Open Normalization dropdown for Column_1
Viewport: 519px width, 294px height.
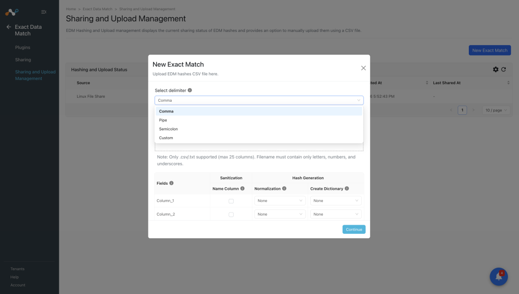click(x=280, y=200)
